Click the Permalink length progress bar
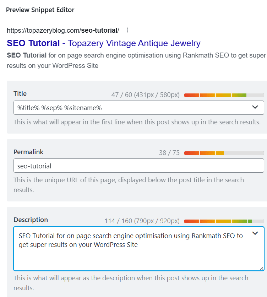This screenshot has width=267, height=297. point(224,153)
